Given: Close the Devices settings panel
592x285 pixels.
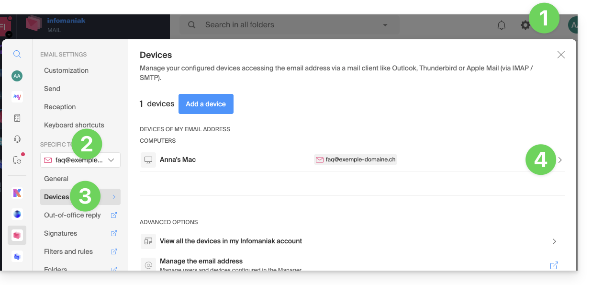Looking at the screenshot, I should (561, 55).
